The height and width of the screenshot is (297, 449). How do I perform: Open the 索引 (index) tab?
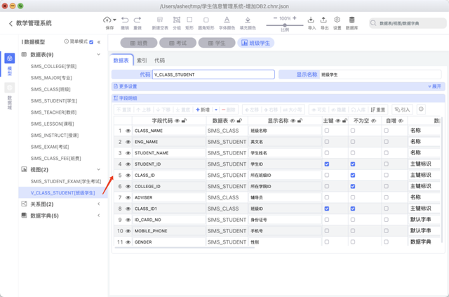tap(142, 60)
